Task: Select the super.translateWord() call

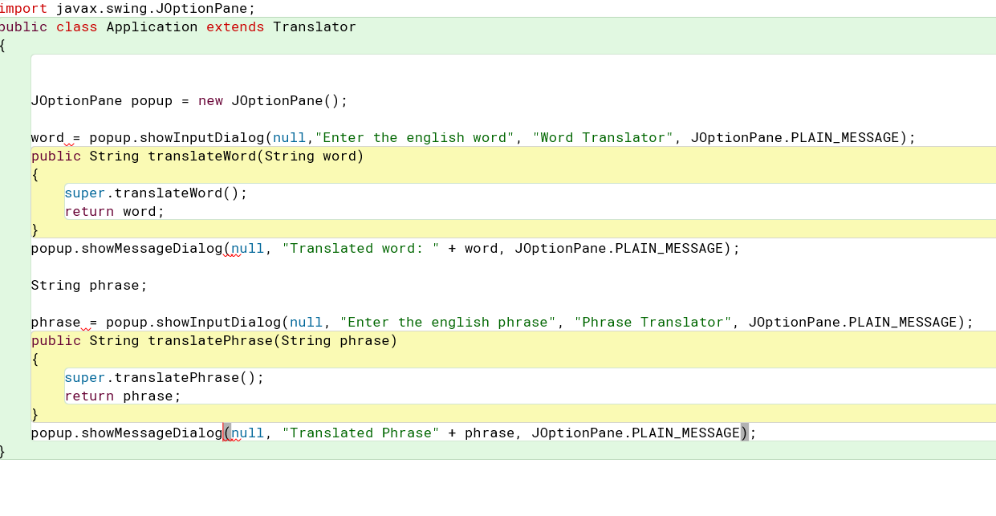Action: click(x=155, y=193)
